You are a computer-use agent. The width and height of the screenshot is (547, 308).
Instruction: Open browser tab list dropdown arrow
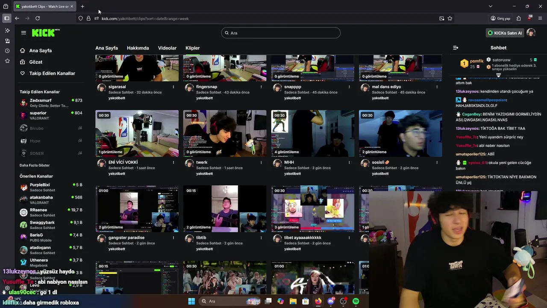click(491, 6)
